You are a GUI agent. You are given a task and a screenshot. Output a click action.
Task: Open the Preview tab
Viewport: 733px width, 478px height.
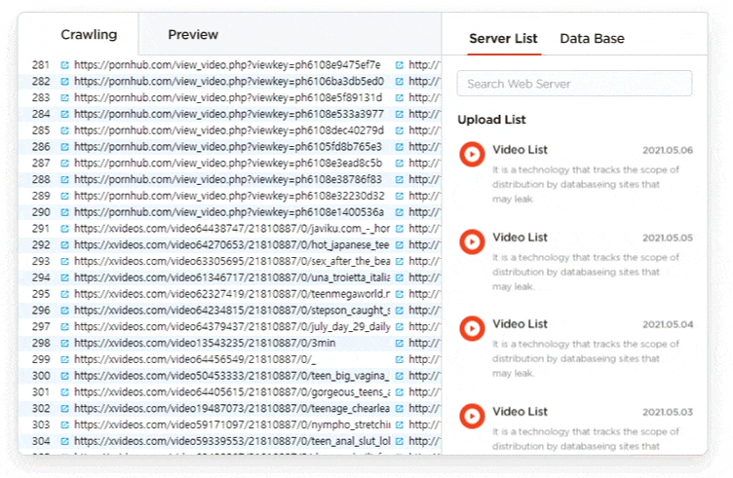(x=193, y=35)
